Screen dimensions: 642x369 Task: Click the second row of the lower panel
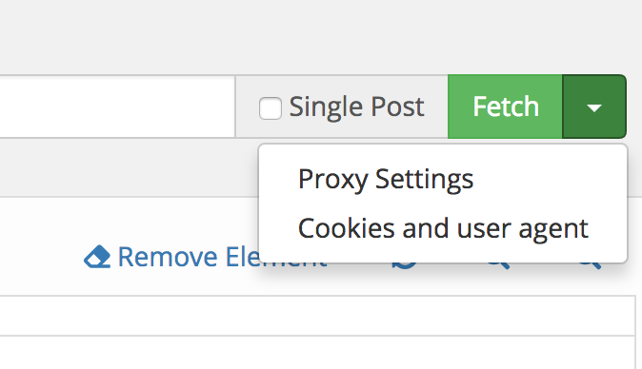pos(317,353)
